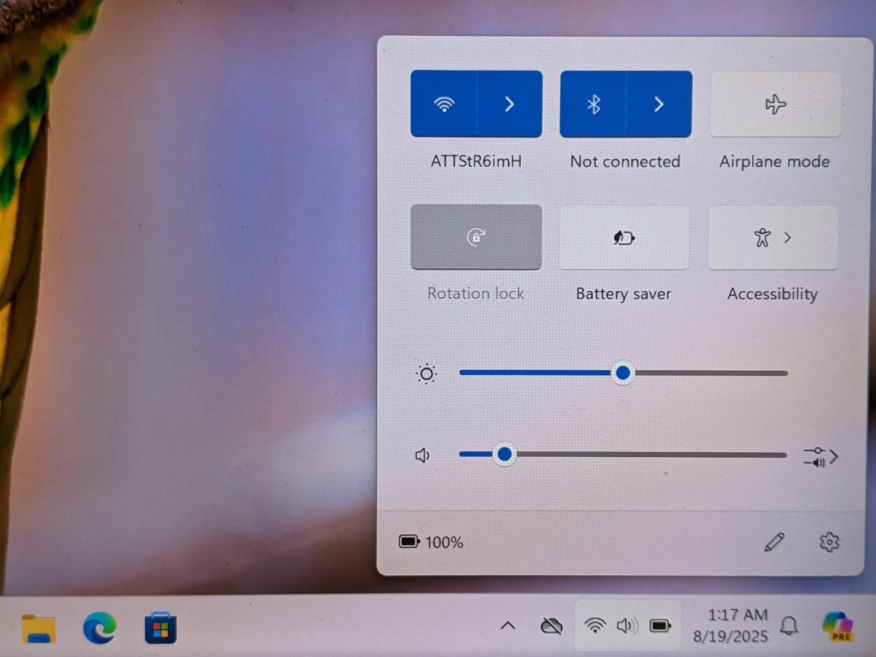876x657 pixels.
Task: Open all Settings via gear icon
Action: click(x=829, y=542)
